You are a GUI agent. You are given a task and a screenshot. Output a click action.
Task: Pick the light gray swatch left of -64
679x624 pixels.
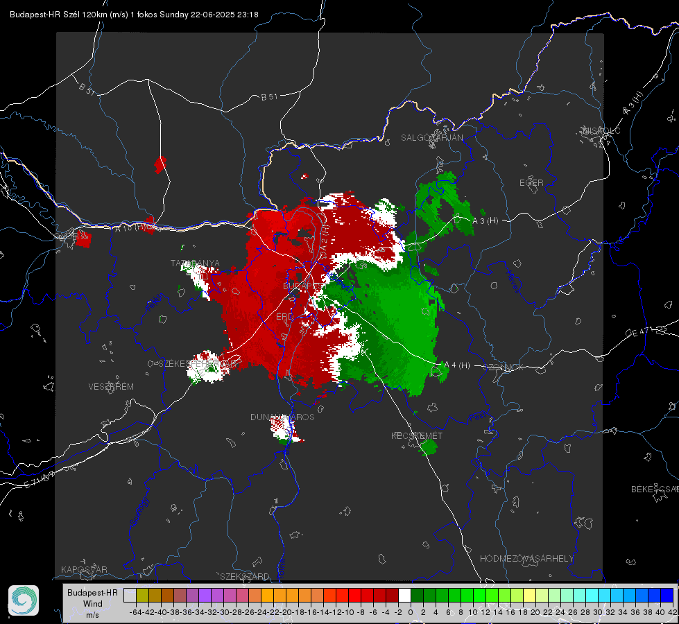(x=130, y=595)
